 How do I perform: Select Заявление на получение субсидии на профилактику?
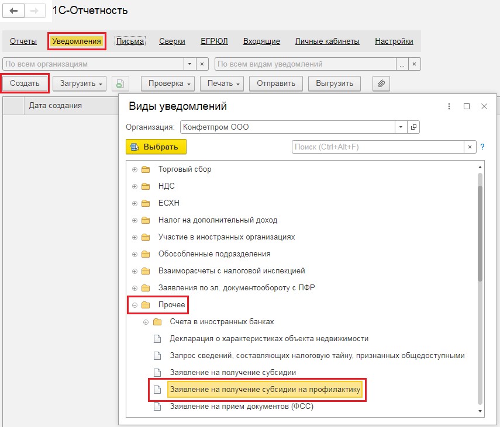point(265,390)
